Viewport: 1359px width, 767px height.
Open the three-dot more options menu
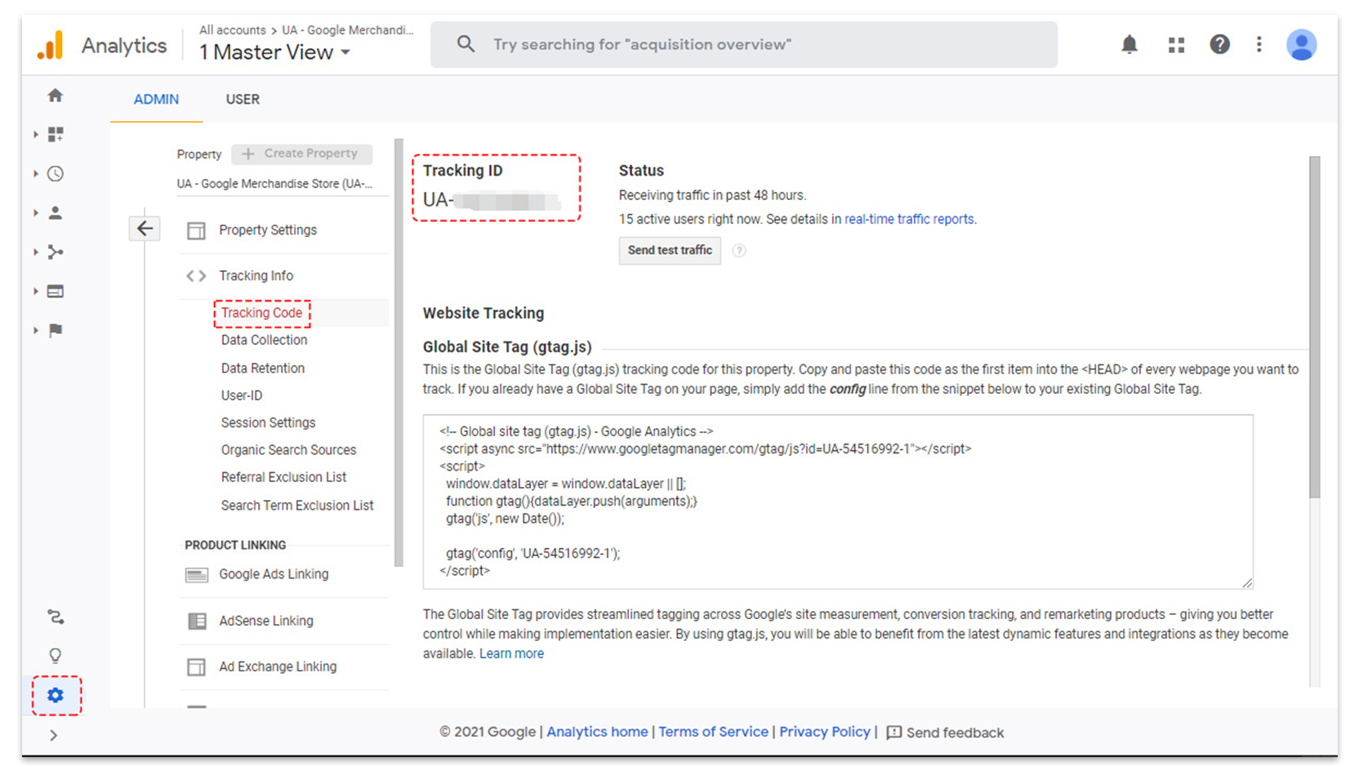[x=1259, y=45]
